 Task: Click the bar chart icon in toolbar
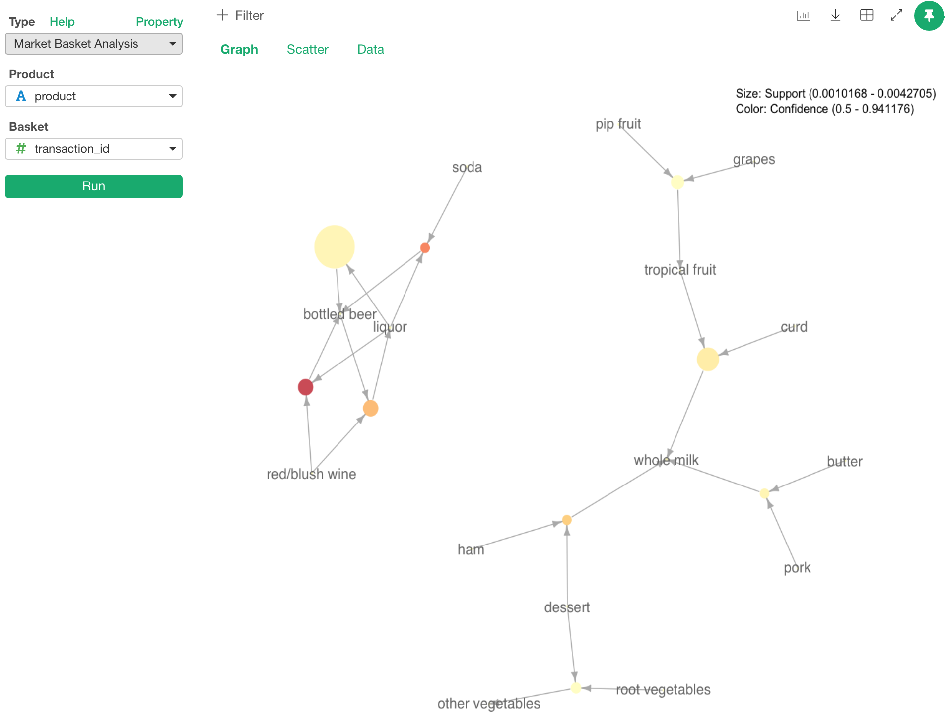(803, 16)
